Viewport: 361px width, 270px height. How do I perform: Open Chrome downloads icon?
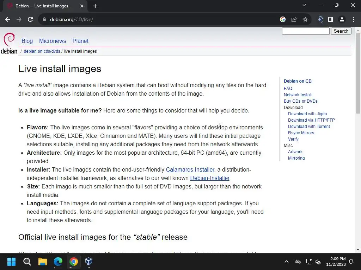(320, 20)
